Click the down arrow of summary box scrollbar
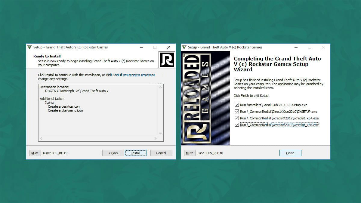The width and height of the screenshot is (361, 203). click(x=160, y=133)
